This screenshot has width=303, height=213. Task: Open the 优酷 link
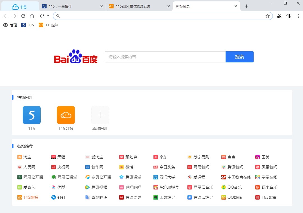pos(58,187)
